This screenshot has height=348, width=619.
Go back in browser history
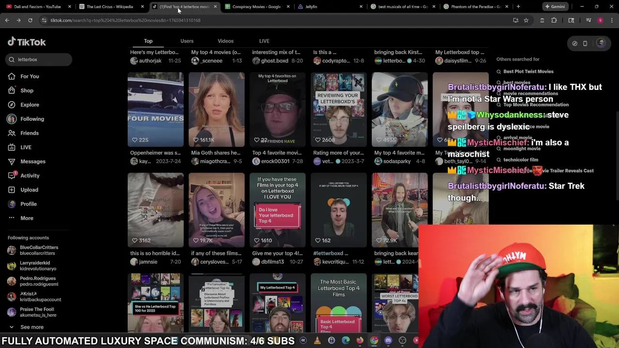(x=7, y=20)
